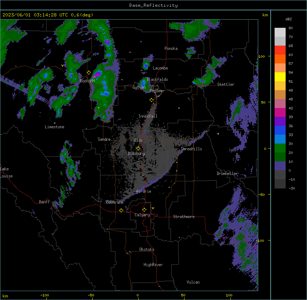Select the Airdrie label
Image resolution: width=307 pixels, height=300 pixels.
point(144,191)
